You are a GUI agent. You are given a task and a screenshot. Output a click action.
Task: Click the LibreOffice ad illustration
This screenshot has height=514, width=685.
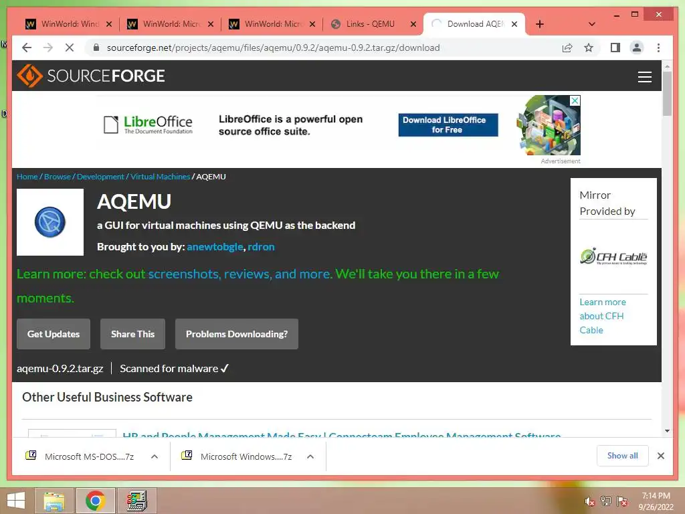(549, 125)
